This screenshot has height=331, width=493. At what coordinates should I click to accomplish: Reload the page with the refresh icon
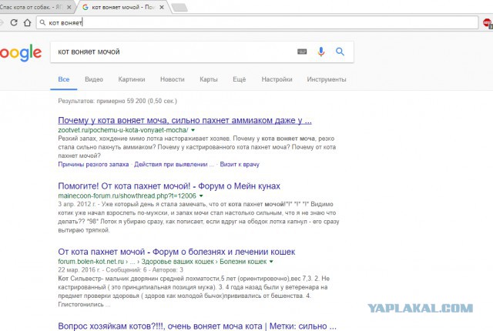click(14, 22)
